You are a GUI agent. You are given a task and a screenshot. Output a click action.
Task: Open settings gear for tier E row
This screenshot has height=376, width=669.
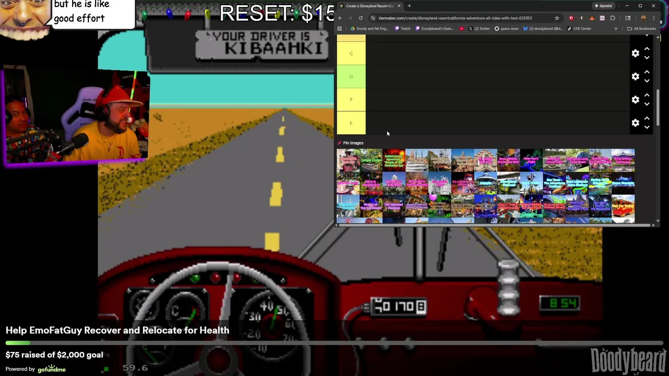(x=635, y=123)
